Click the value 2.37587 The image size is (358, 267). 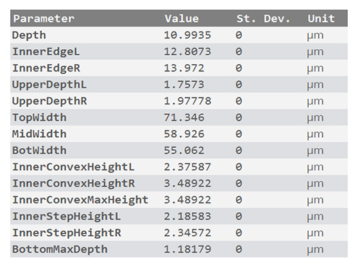(187, 167)
